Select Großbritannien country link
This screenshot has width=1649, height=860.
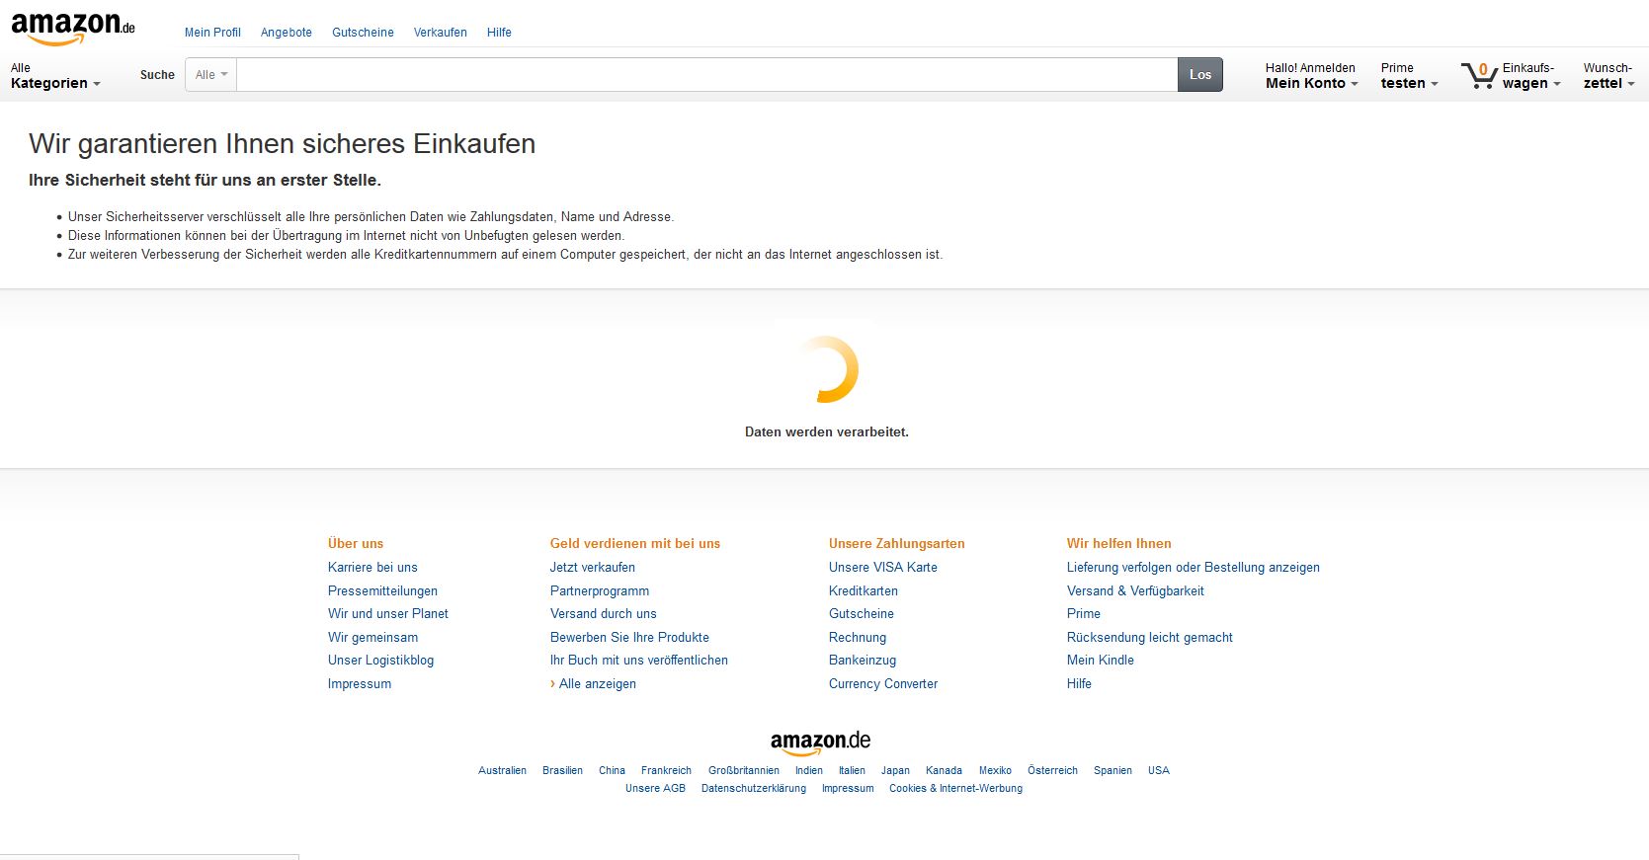pyautogui.click(x=744, y=771)
